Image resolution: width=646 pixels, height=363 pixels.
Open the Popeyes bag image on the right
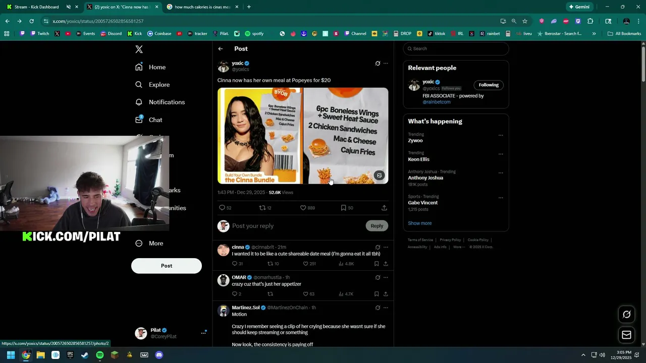(346, 136)
